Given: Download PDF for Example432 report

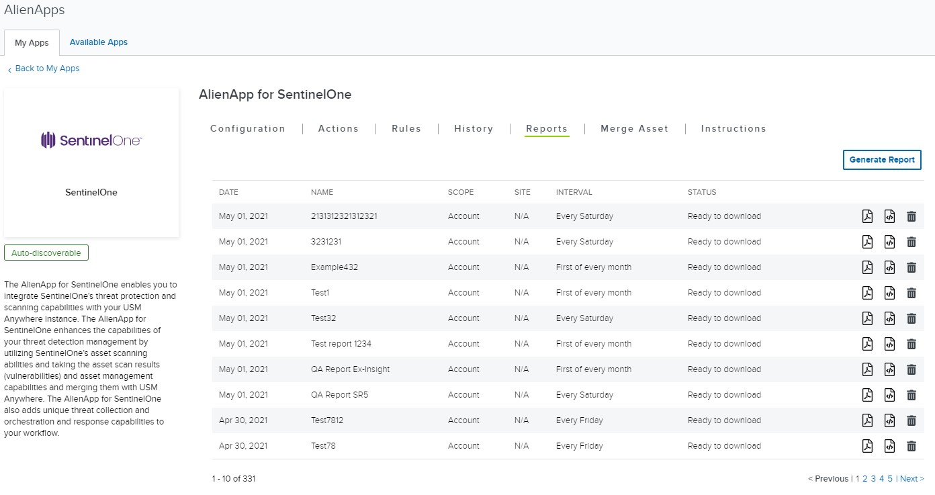Looking at the screenshot, I should pos(867,267).
